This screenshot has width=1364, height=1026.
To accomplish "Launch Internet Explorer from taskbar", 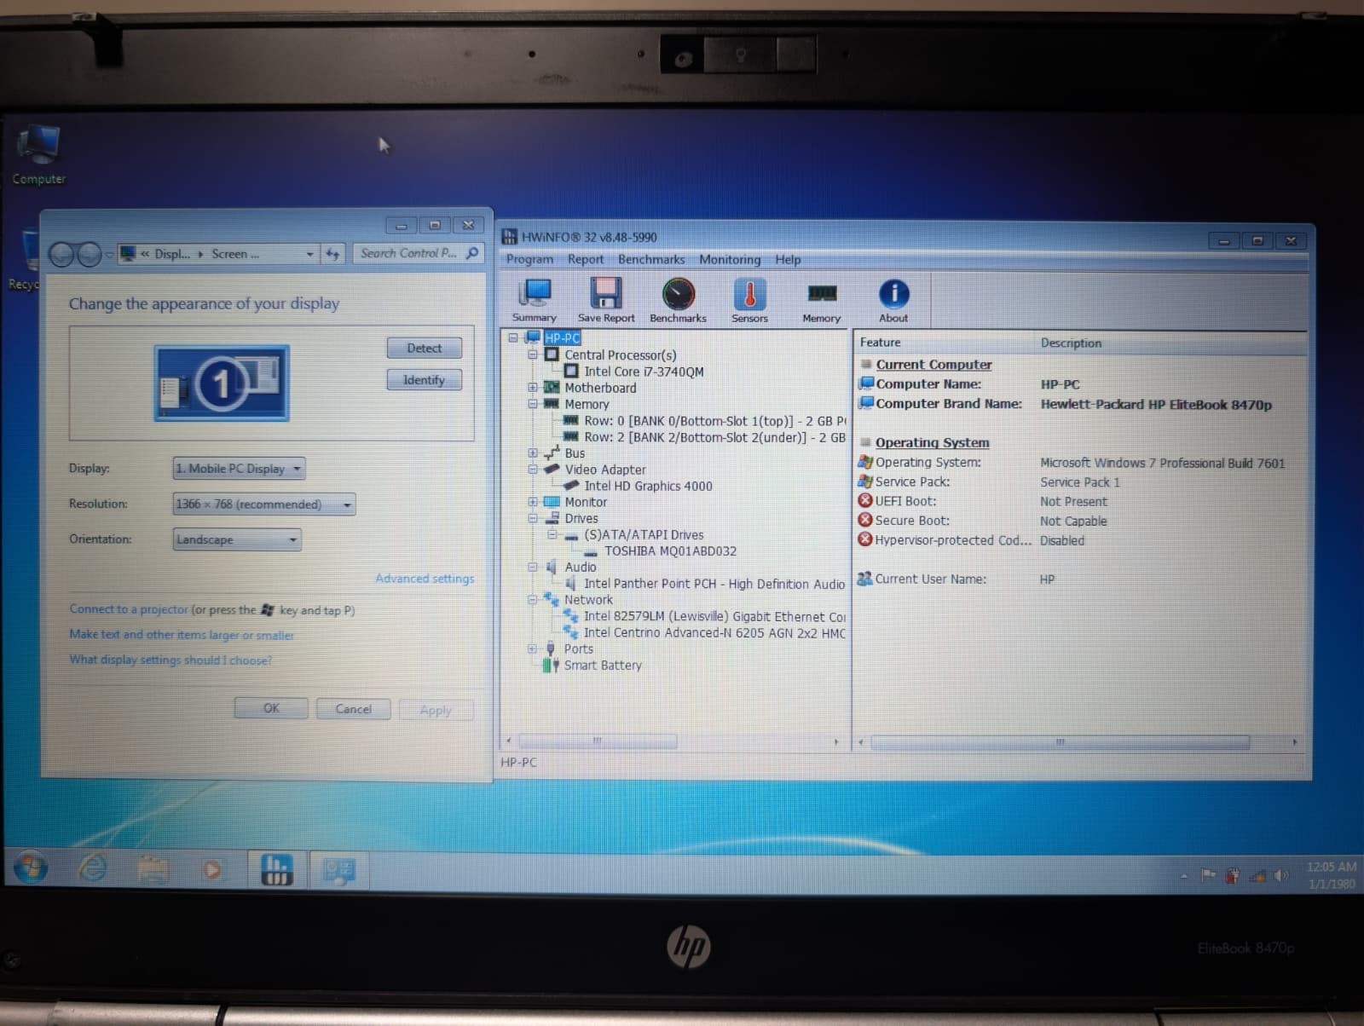I will point(93,869).
